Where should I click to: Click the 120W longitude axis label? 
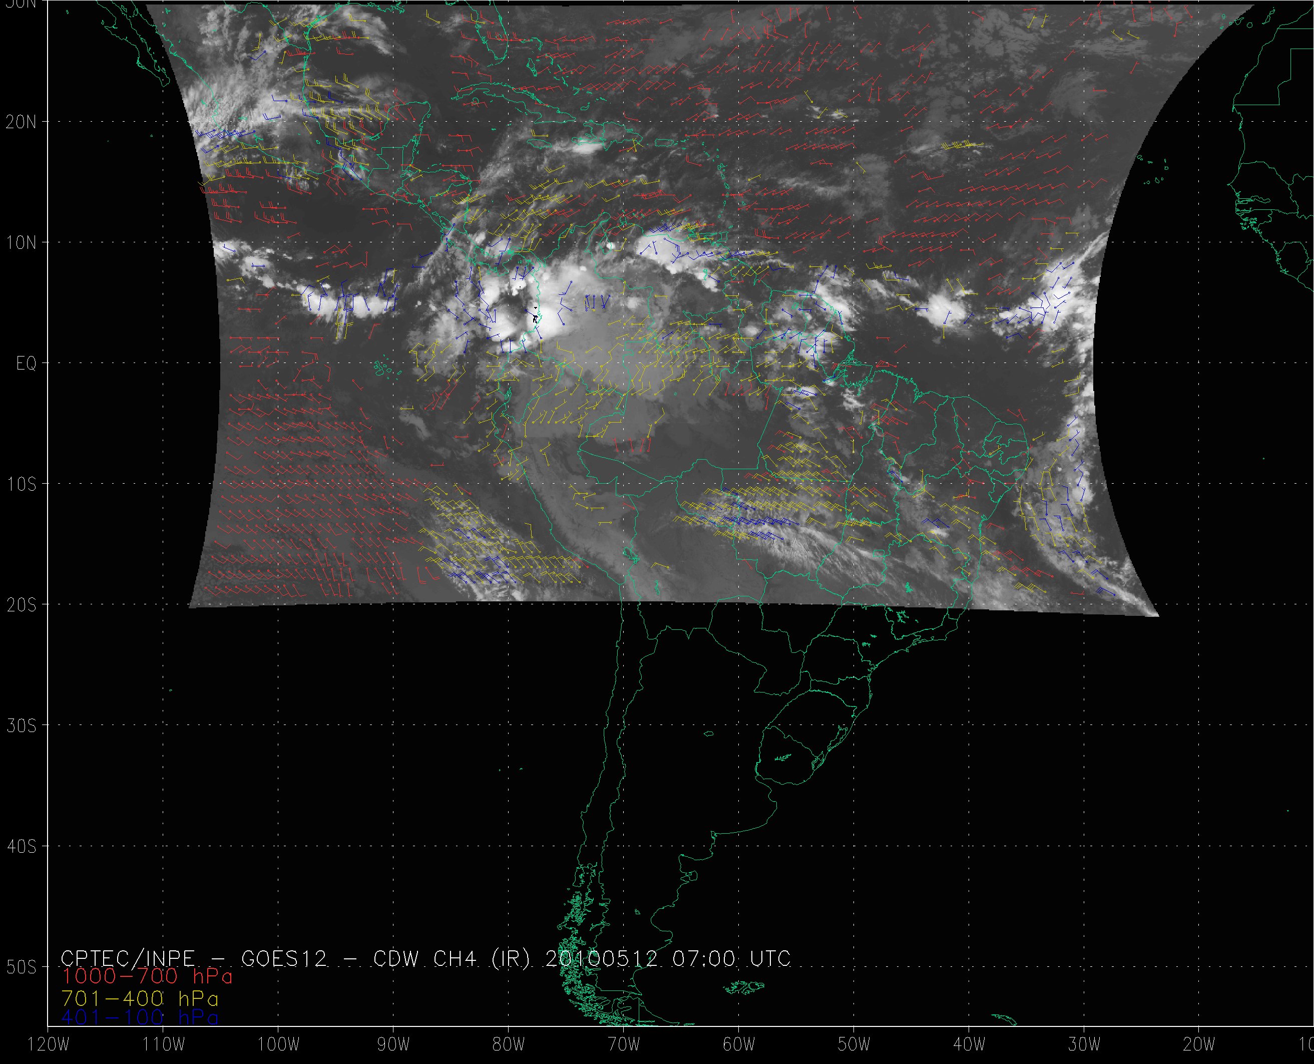49,1045
